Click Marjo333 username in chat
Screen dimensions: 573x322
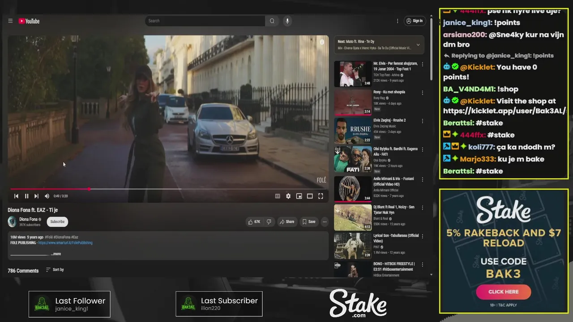tap(478, 159)
